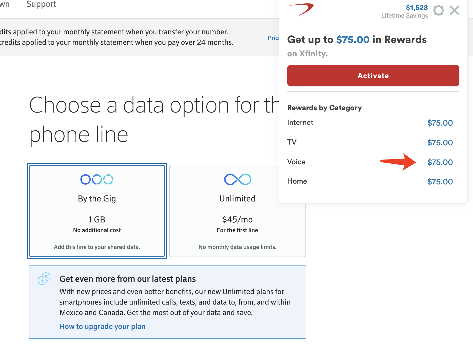Click the Get up to $75.00 in Rewards headline

[357, 40]
